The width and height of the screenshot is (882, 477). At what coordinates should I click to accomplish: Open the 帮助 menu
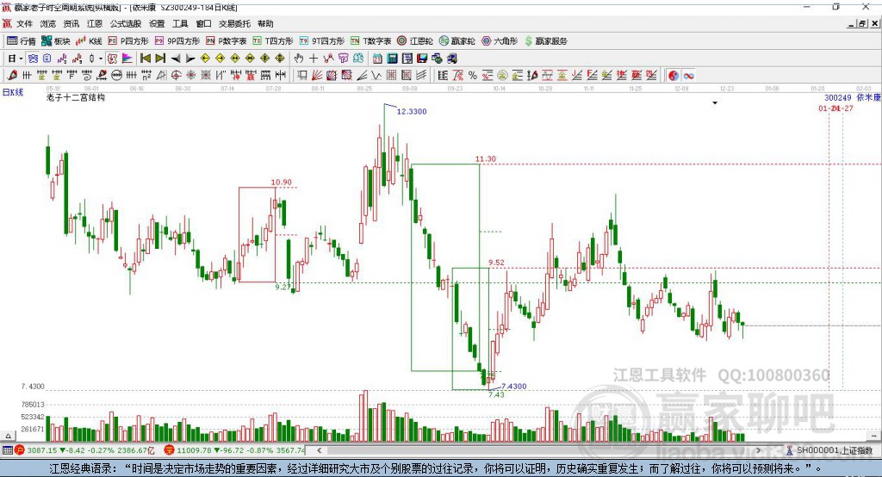[x=265, y=23]
